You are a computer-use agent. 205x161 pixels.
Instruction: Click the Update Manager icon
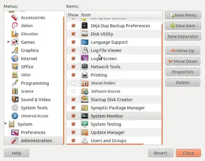pyautogui.click(x=85, y=133)
